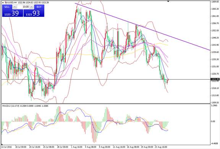The height and width of the screenshot is (149, 220).
Task: Click the 1343.90 price scale label
Action: pos(215,45)
